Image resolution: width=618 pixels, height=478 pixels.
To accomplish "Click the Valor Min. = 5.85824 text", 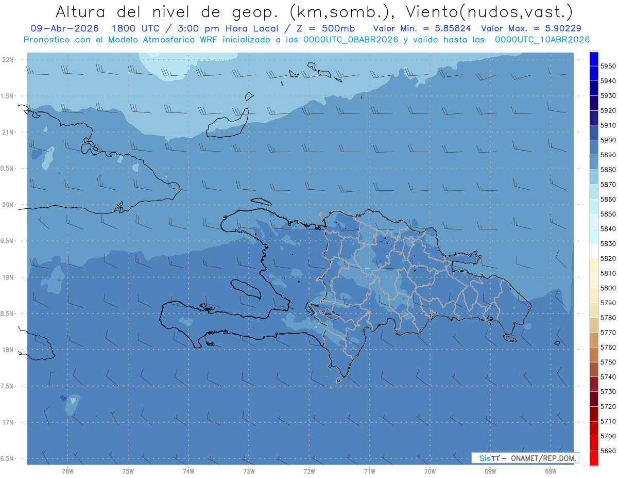I will 422,28.
